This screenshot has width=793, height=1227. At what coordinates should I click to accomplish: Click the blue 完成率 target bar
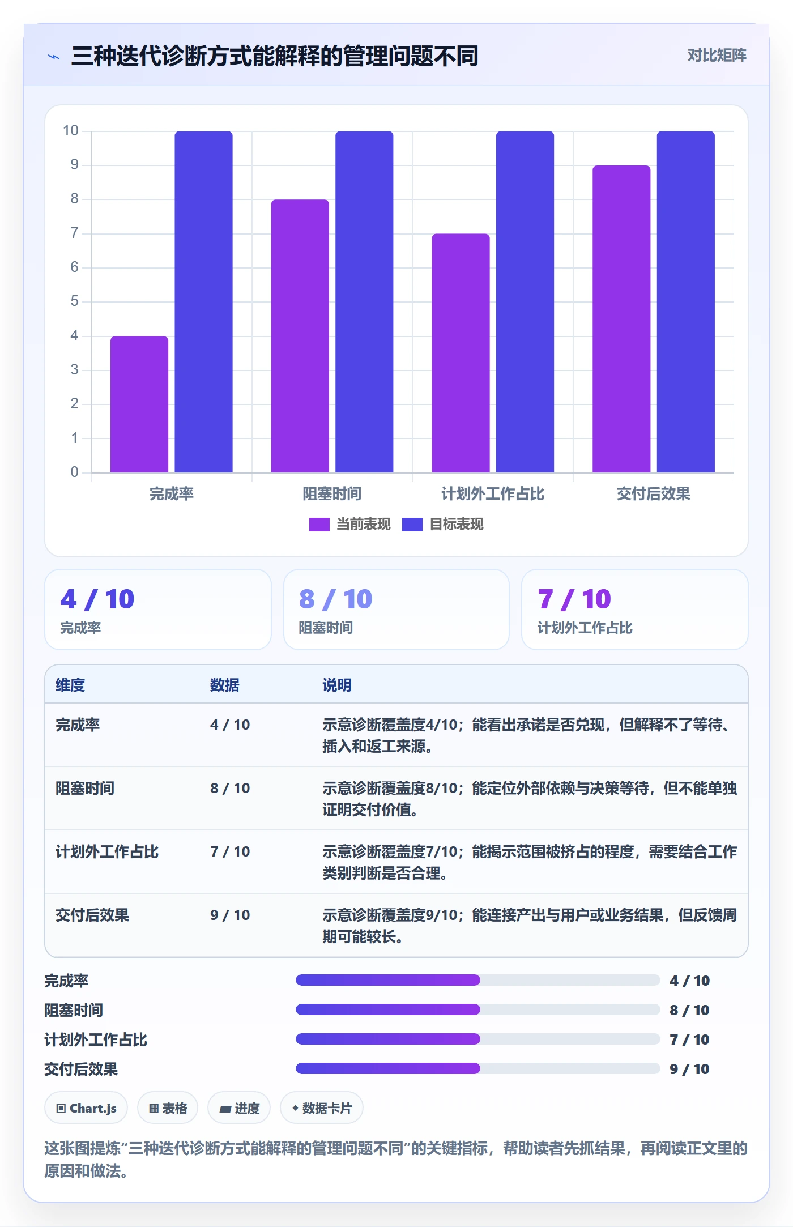coord(204,302)
